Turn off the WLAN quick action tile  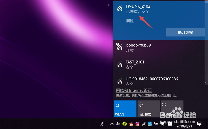pyautogui.click(x=125, y=109)
